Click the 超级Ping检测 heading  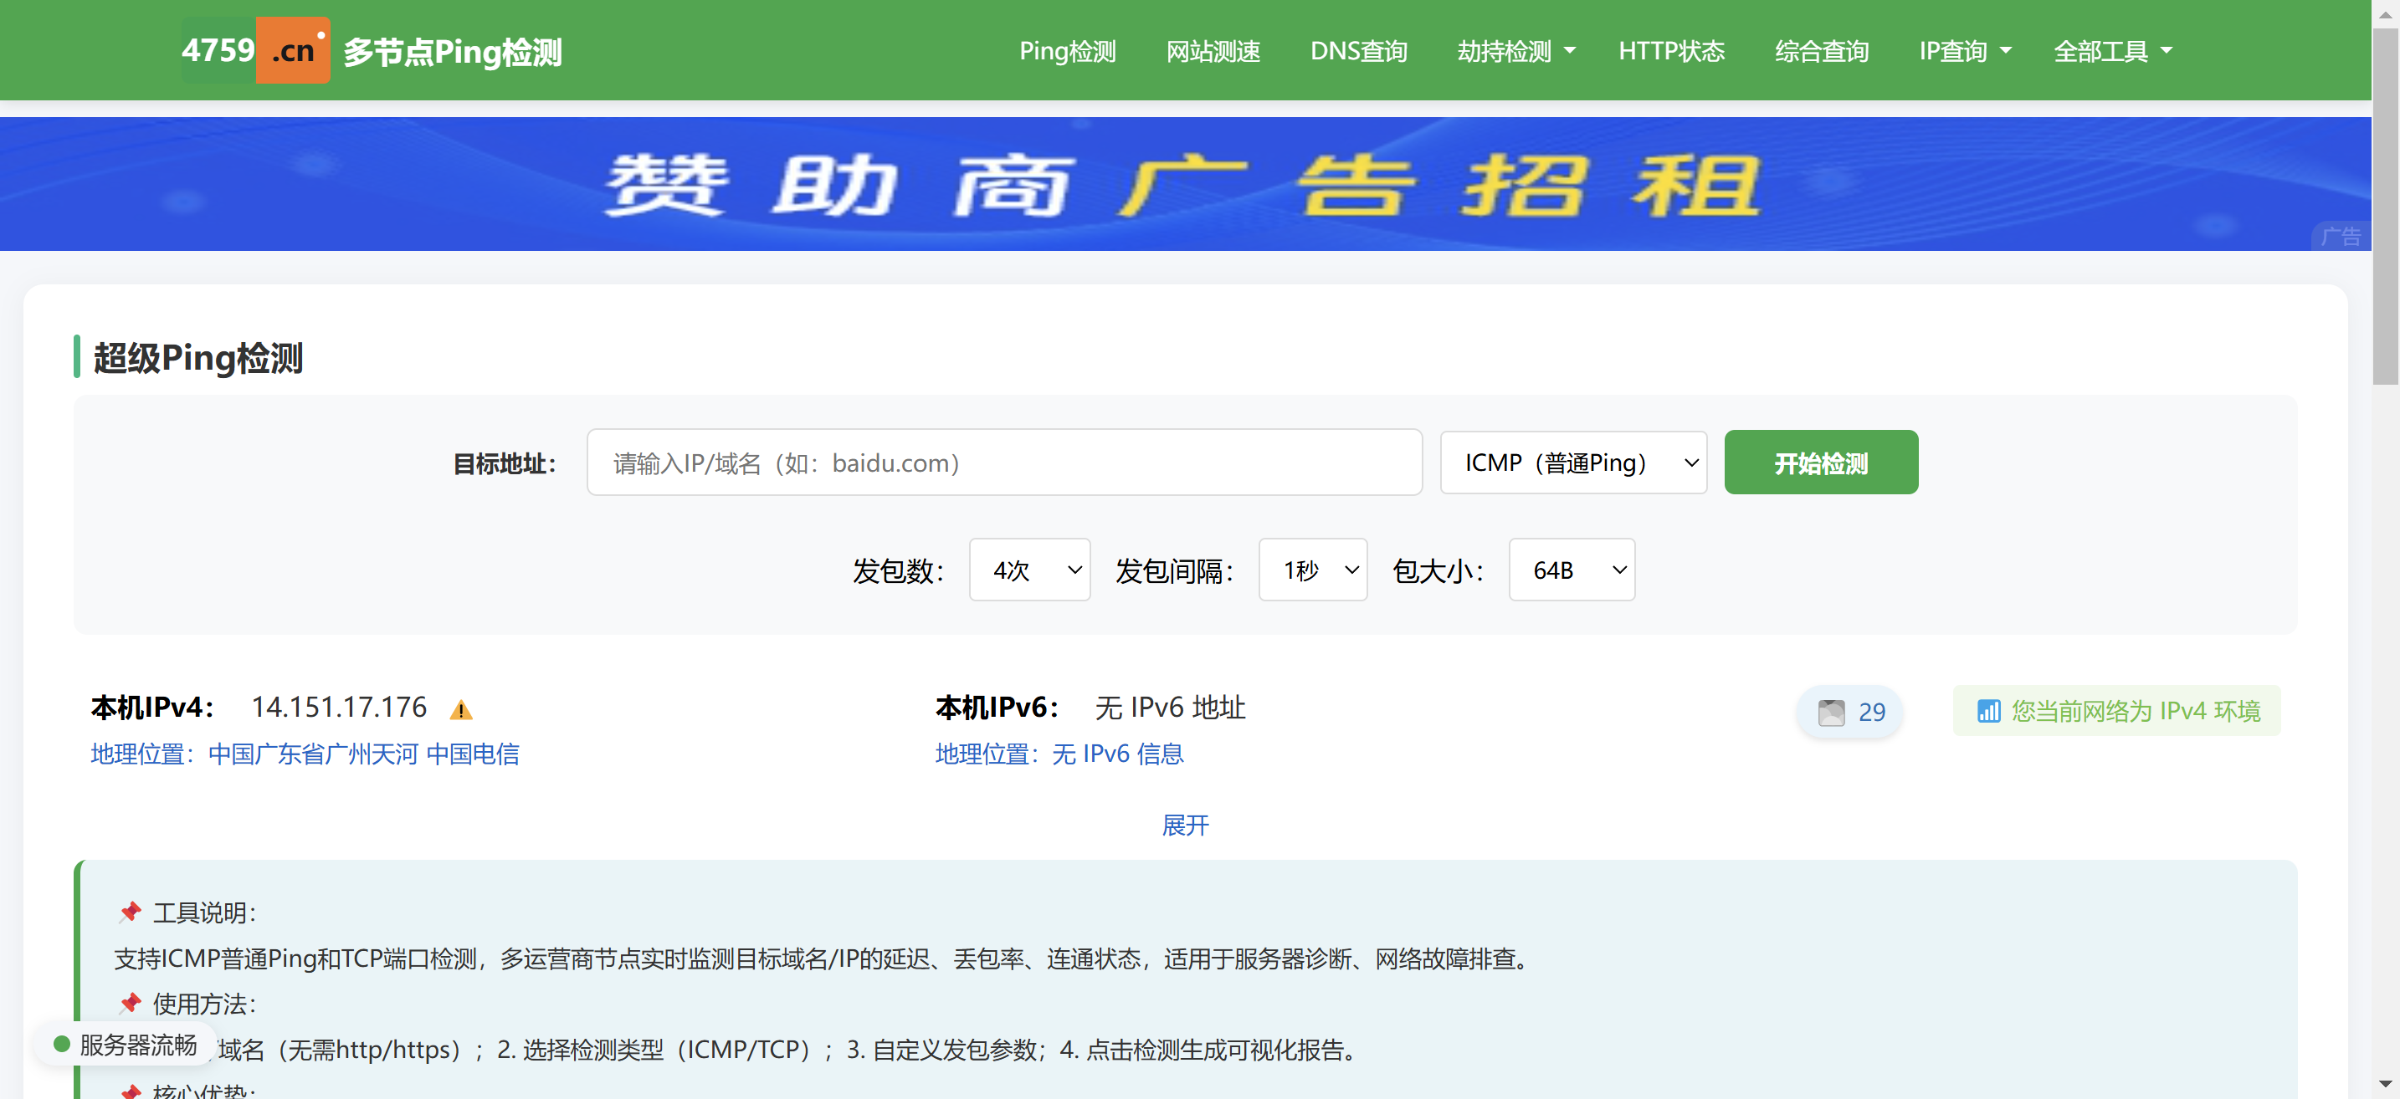[x=198, y=358]
